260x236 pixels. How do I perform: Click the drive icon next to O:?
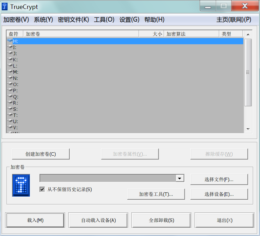tap(10, 84)
